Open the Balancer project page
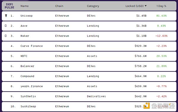The width and height of the screenshot is (178, 112). pos(27,66)
